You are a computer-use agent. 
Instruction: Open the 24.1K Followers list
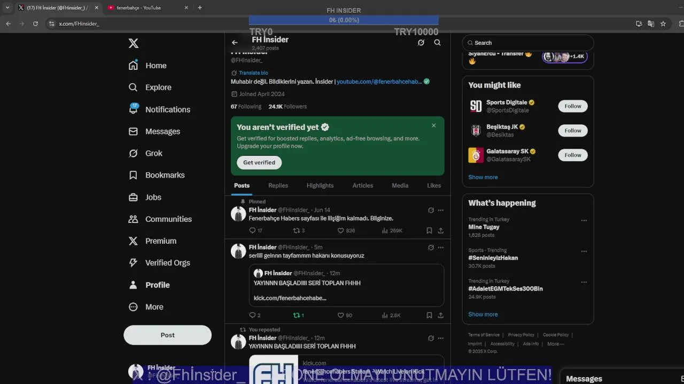(x=287, y=107)
